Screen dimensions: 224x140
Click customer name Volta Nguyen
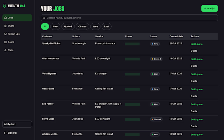coord(49,74)
